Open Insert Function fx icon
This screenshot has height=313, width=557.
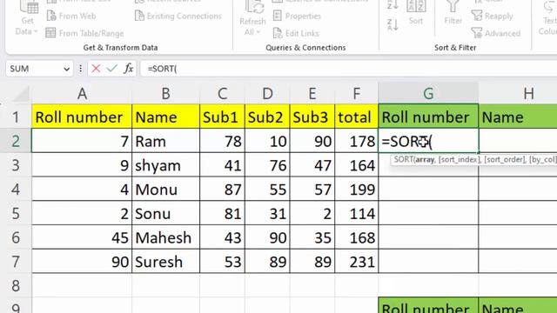pos(129,69)
